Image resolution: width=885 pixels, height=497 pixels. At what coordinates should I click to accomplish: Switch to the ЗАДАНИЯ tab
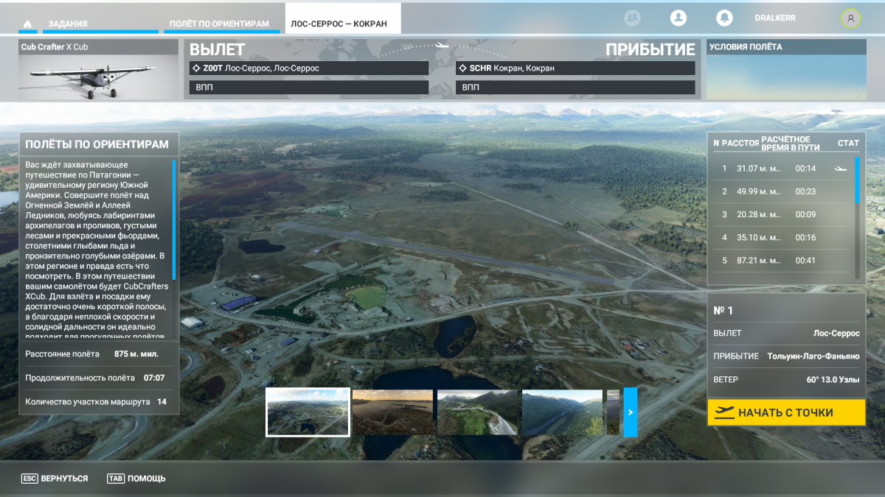pyautogui.click(x=68, y=24)
